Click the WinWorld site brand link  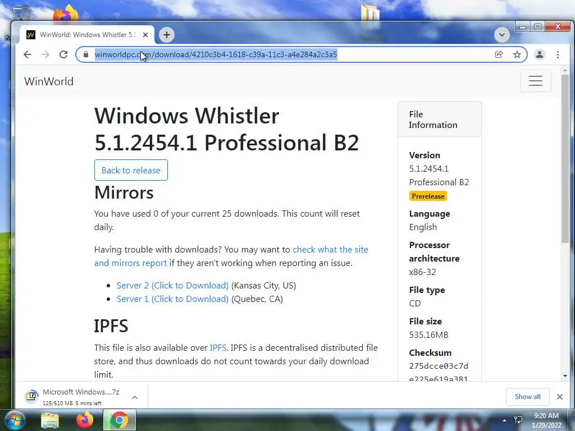(49, 81)
